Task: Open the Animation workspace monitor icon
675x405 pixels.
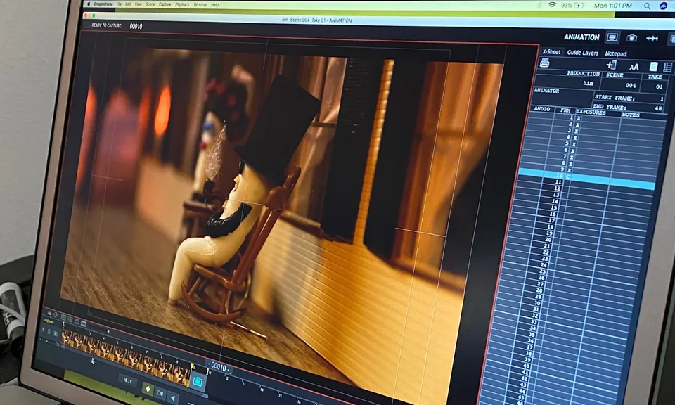Action: point(612,37)
